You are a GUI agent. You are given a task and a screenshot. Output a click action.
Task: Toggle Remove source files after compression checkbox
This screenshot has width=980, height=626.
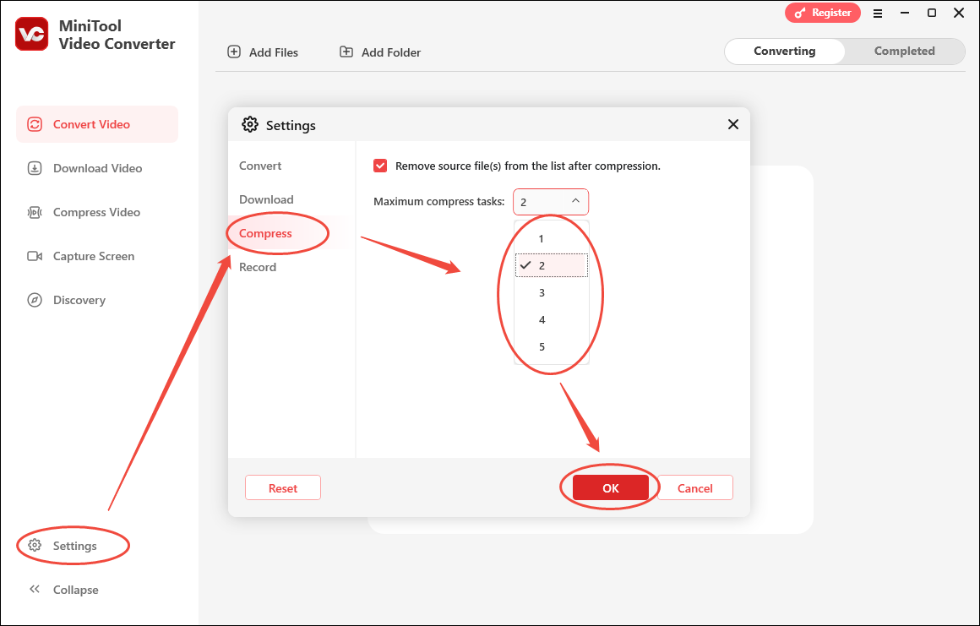click(x=380, y=166)
